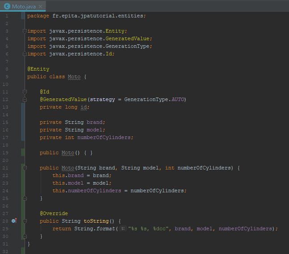Click the format method call on line 29

click(x=106, y=229)
